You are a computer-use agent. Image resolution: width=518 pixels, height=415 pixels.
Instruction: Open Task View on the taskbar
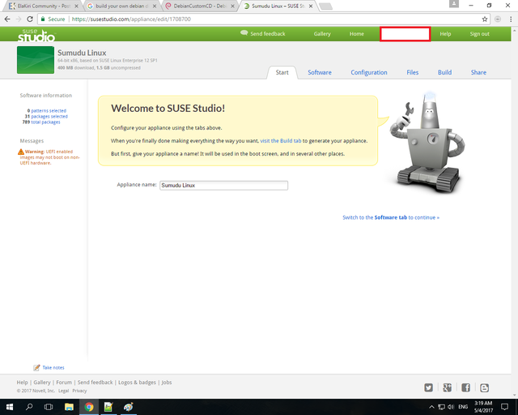click(x=49, y=407)
